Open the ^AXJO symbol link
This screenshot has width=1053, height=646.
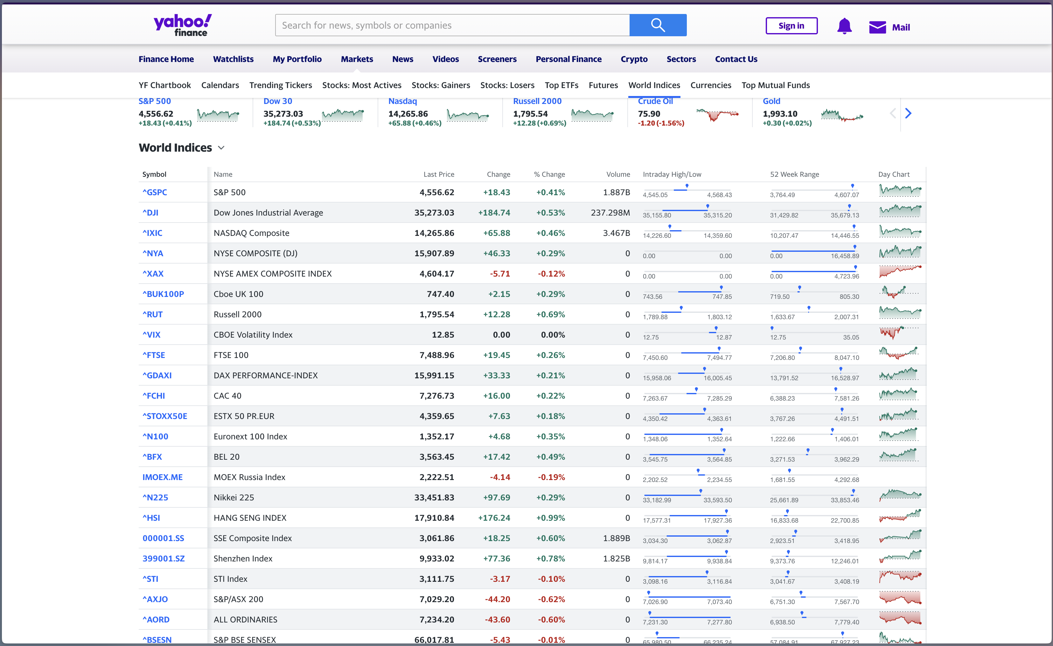(x=155, y=599)
